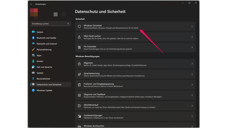The image size is (227, 128).
Task: Click the Konten person icon
Action: tap(33, 61)
